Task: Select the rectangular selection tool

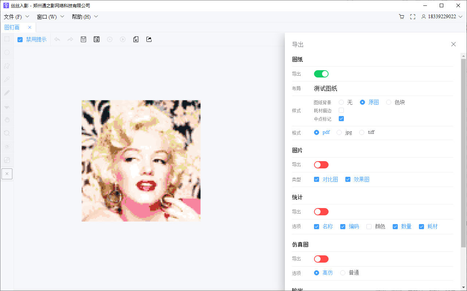Action: pos(7,39)
